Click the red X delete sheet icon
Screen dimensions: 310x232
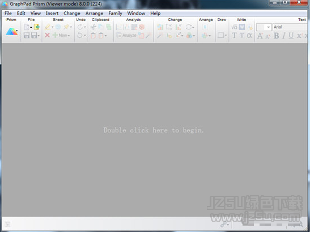(47, 35)
